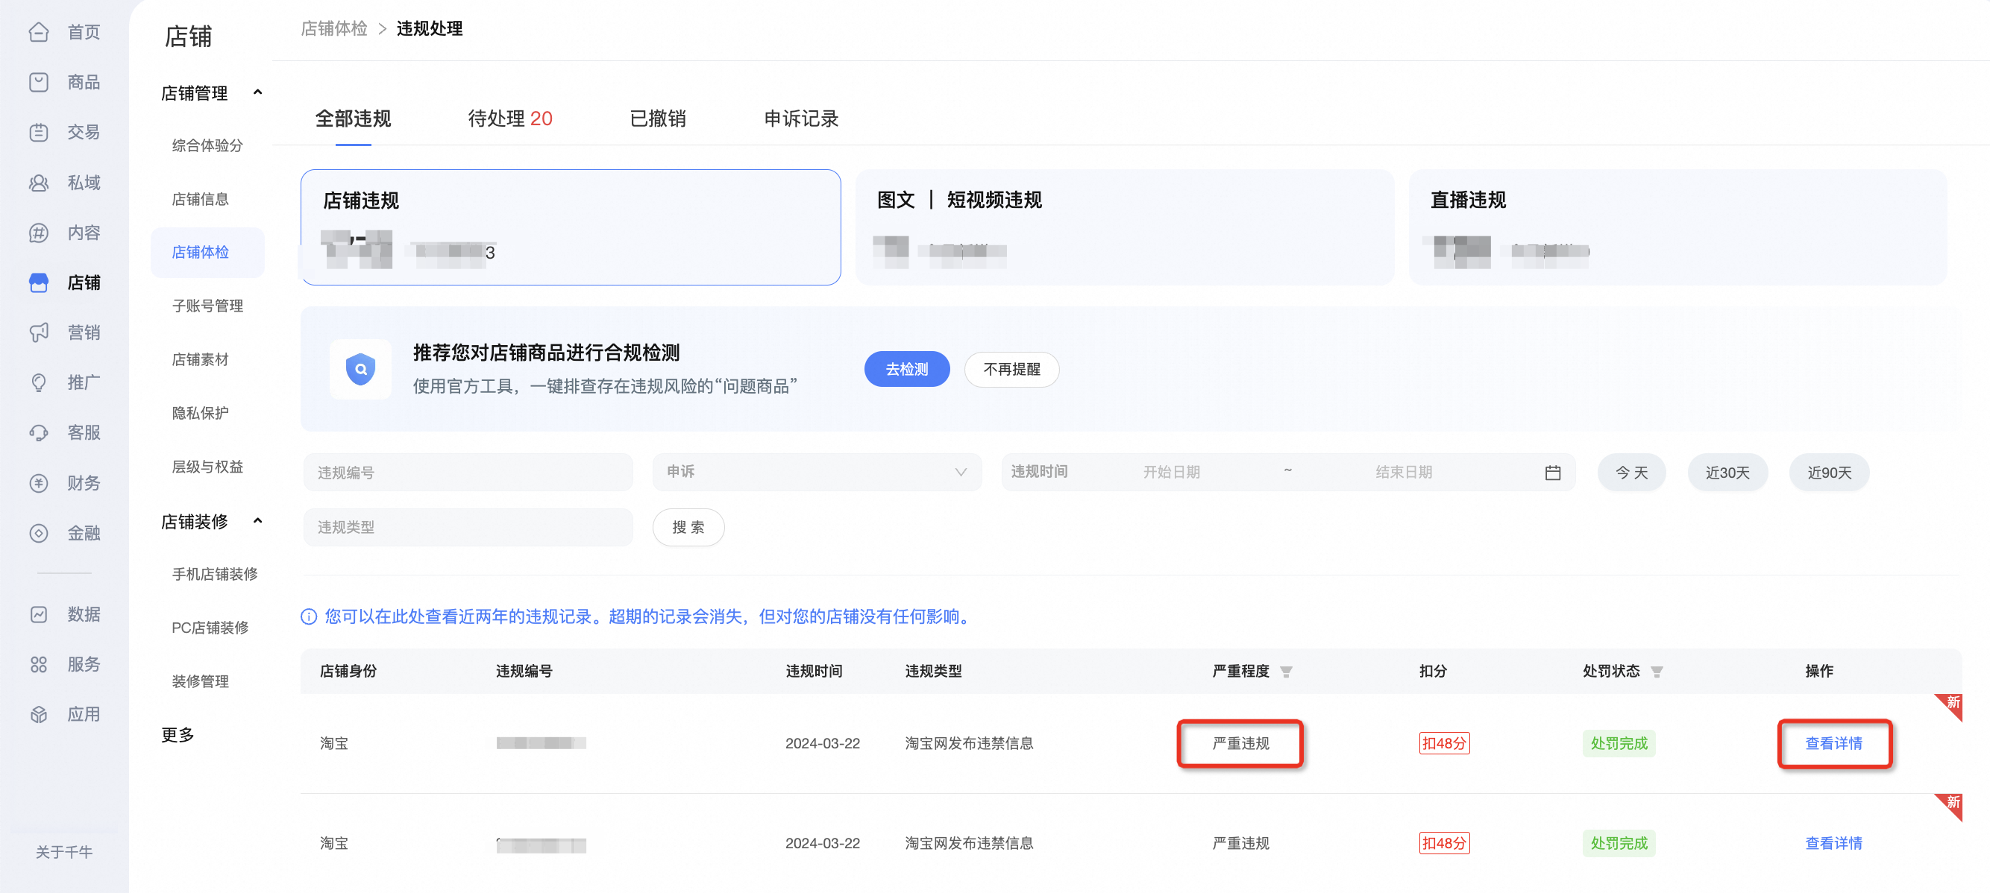This screenshot has height=893, width=1990.
Task: Open 店铺信息 in sidebar
Action: (x=200, y=199)
